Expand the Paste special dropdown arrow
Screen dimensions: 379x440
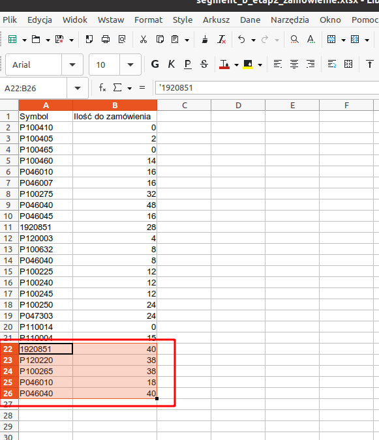[x=187, y=40]
